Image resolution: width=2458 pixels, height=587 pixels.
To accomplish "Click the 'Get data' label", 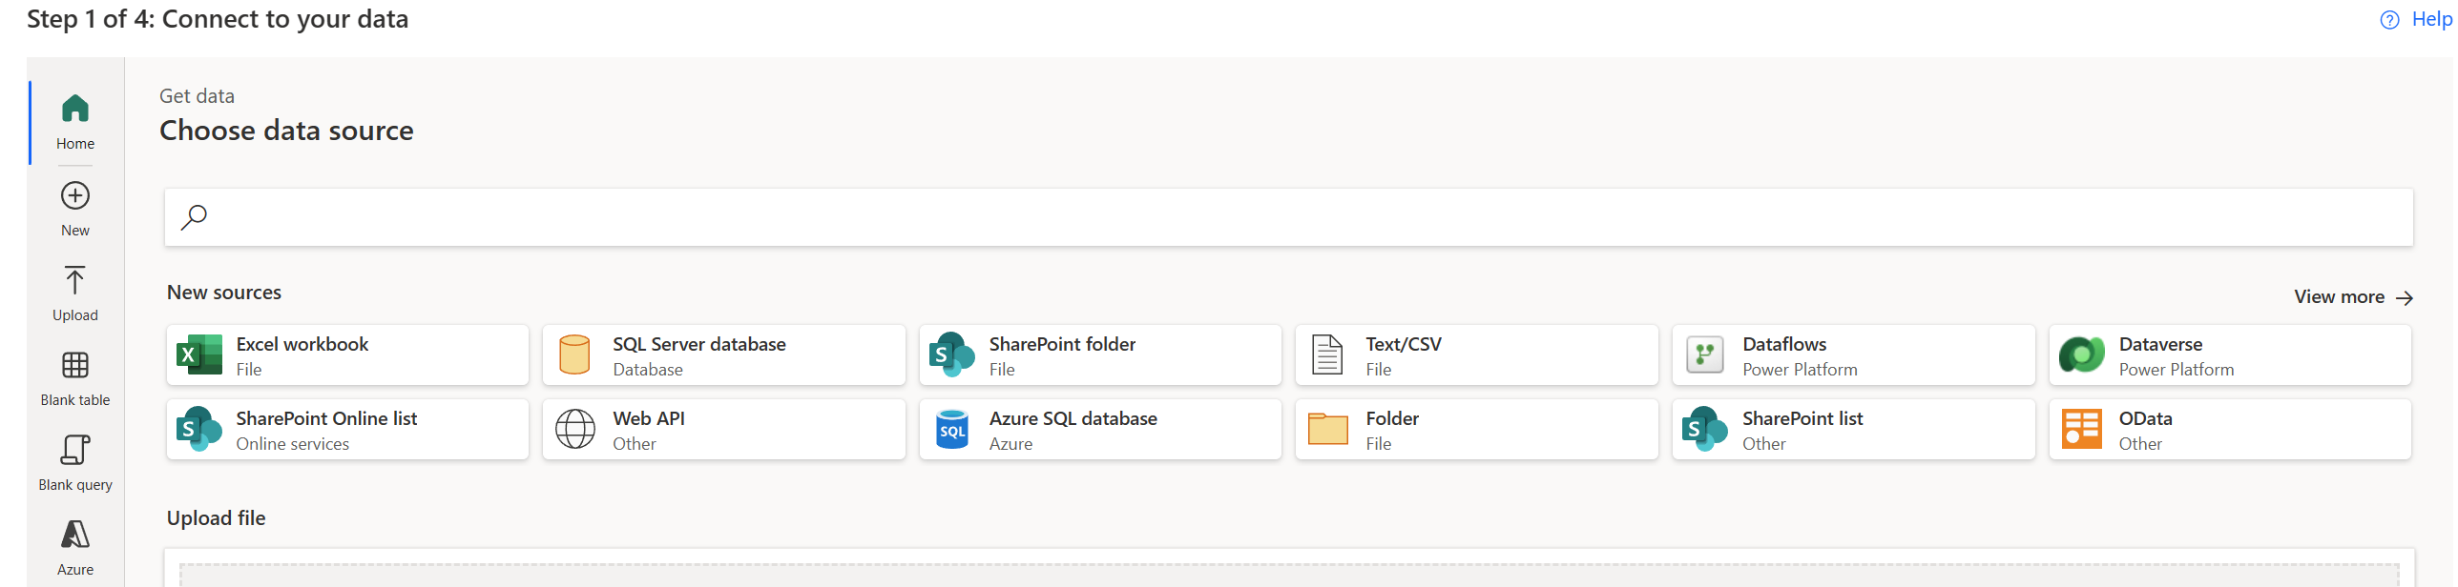I will coord(197,96).
